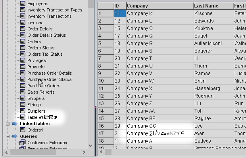The height and width of the screenshot is (158, 246).
Task: Click the Shippers table icon
Action: tap(23, 98)
